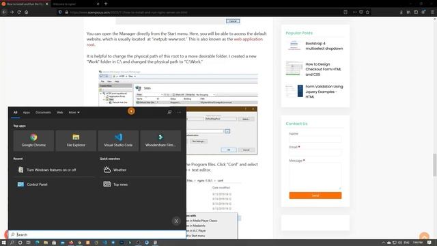Click search with screenshot icon
The width and height of the screenshot is (437, 246).
click(x=176, y=221)
